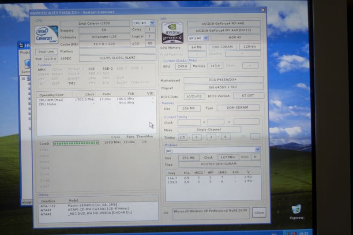This screenshot has height=235, width=353.
Task: Click the µCU value 05
Action: pyautogui.click(x=150, y=43)
